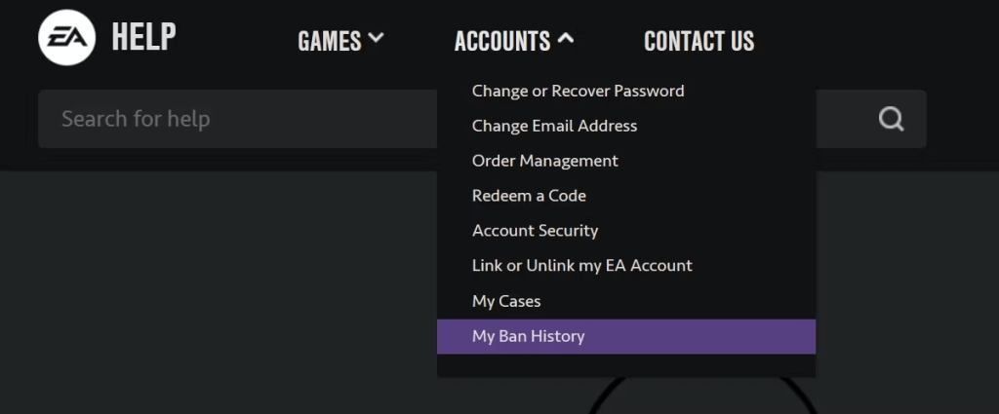The width and height of the screenshot is (999, 414).
Task: Select Redeem a Code
Action: pyautogui.click(x=529, y=196)
